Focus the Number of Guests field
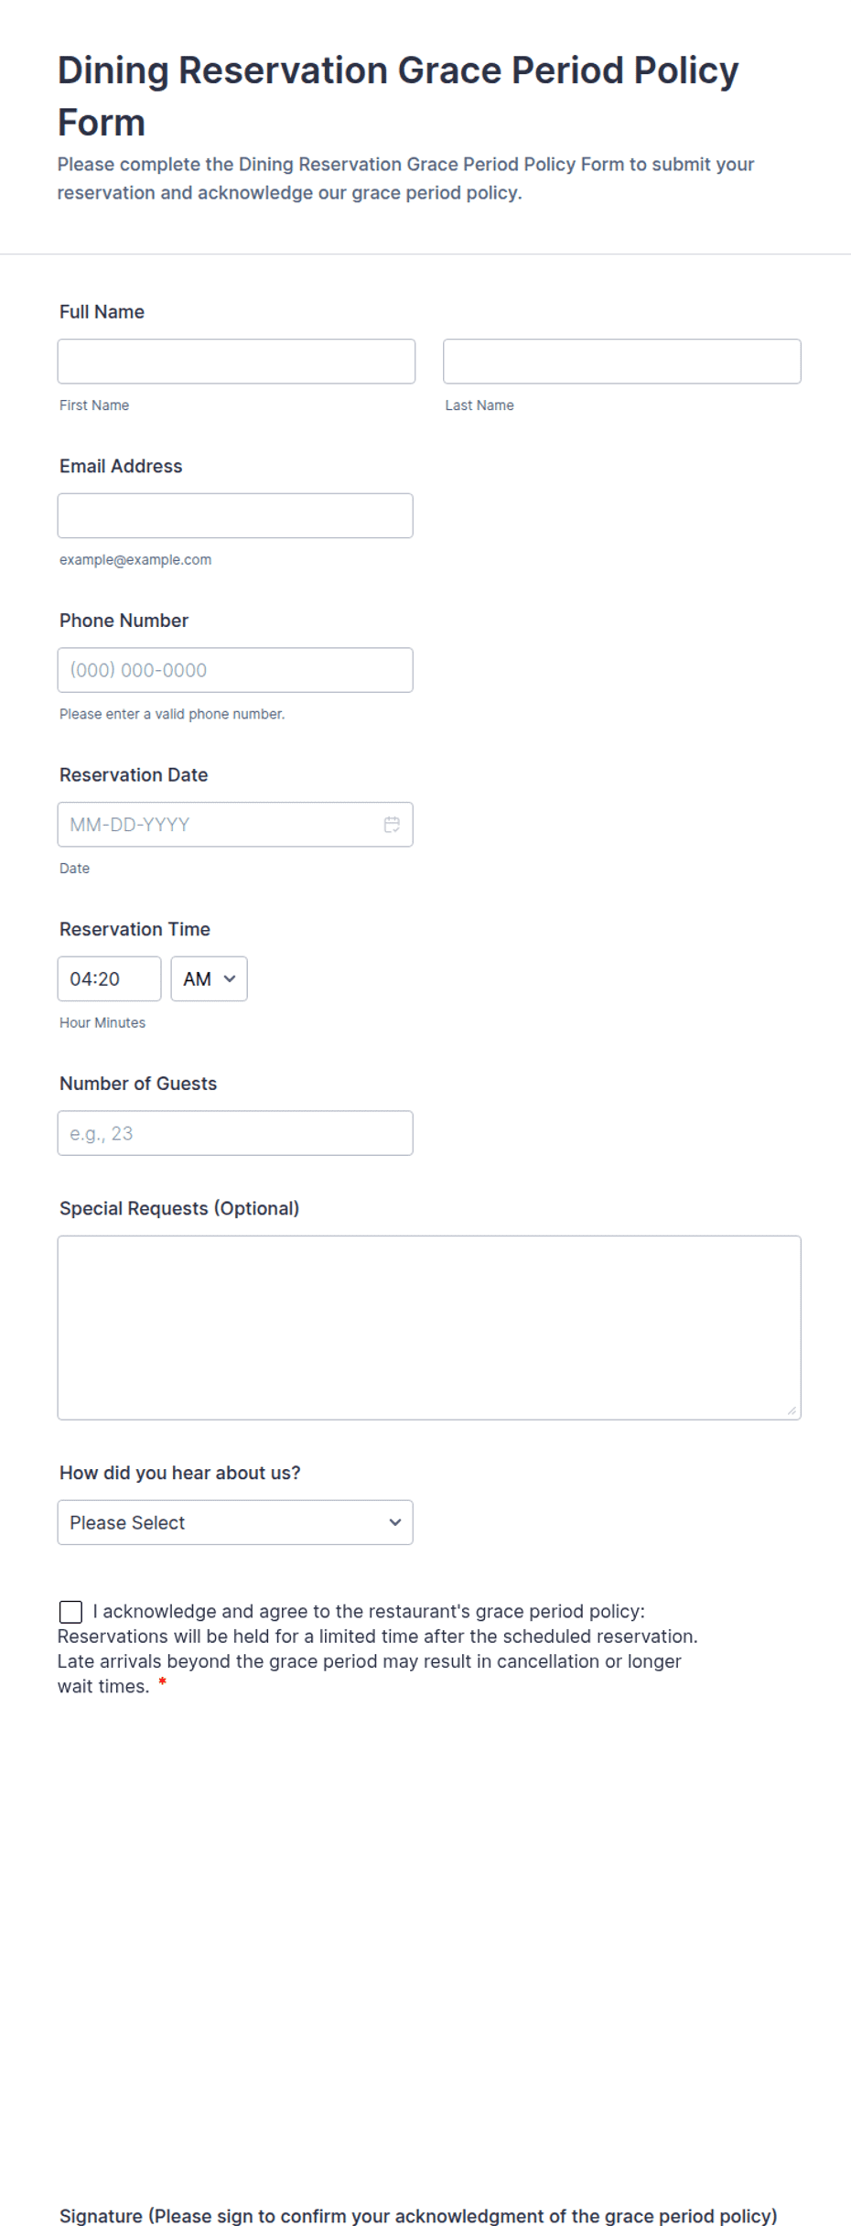The height and width of the screenshot is (2226, 851). (235, 1133)
